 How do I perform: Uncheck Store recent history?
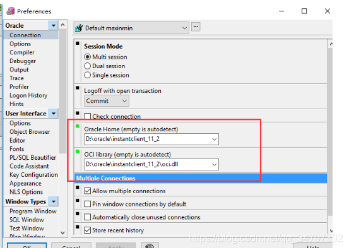tap(88, 230)
